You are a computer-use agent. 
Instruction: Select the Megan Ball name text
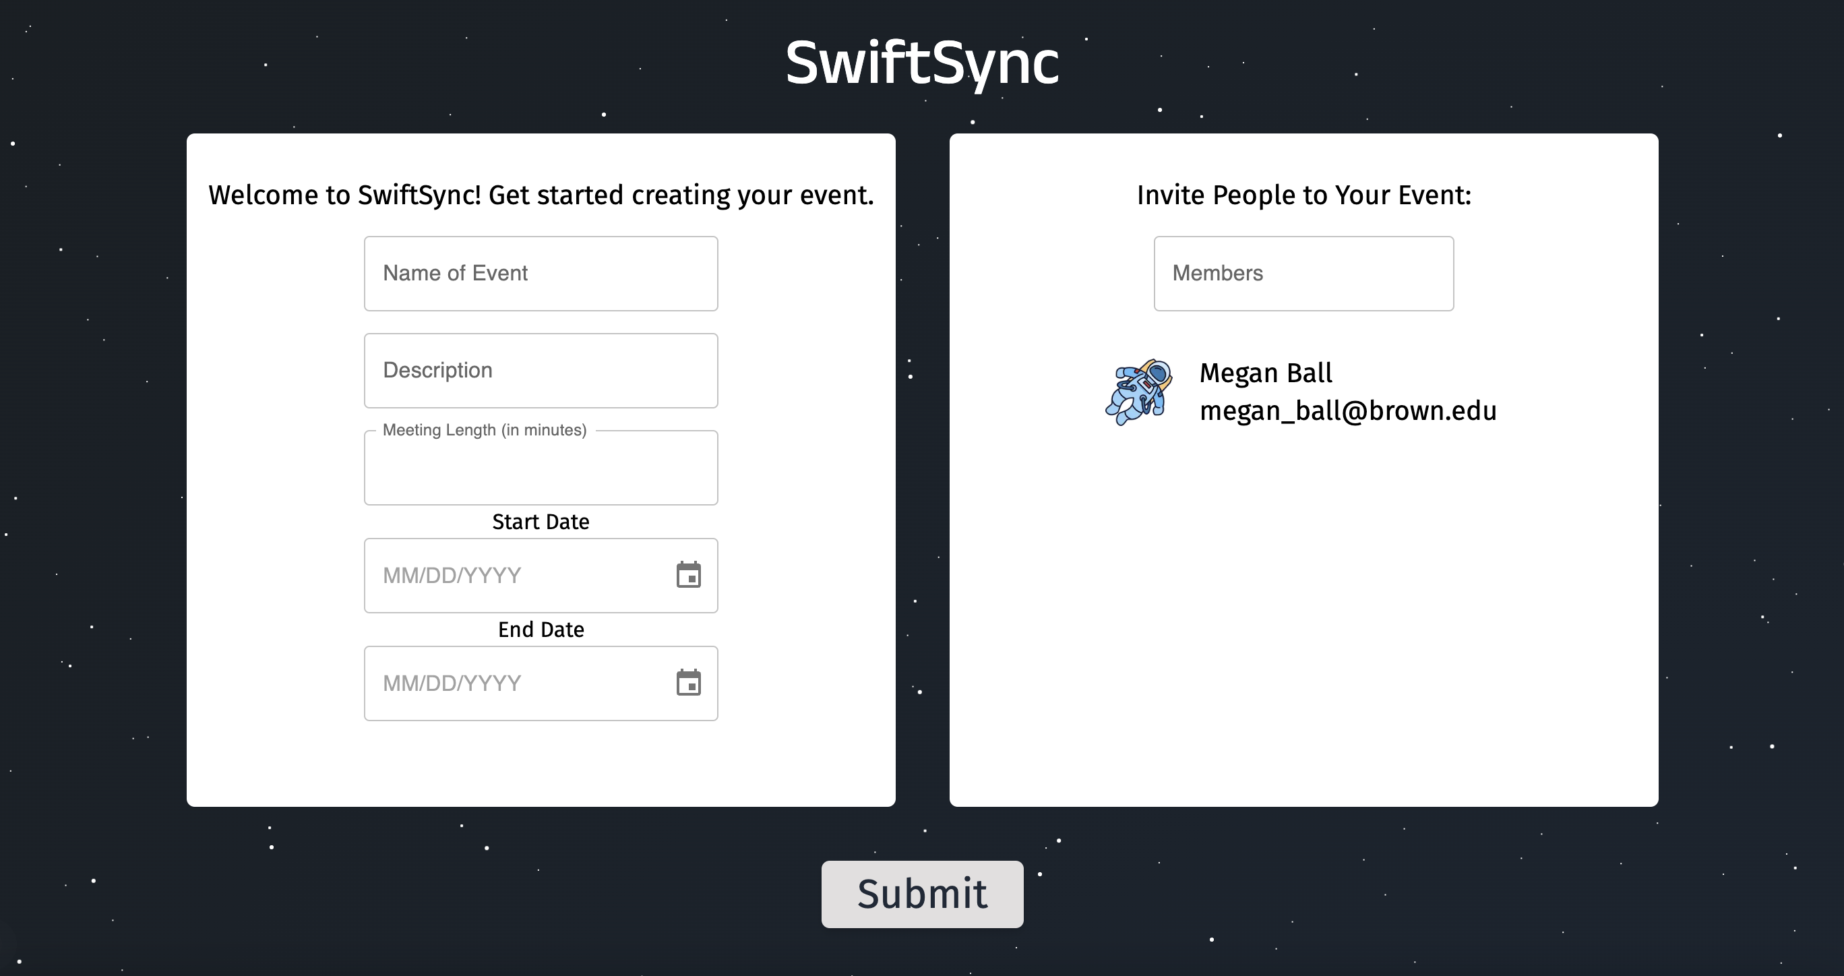(x=1265, y=373)
